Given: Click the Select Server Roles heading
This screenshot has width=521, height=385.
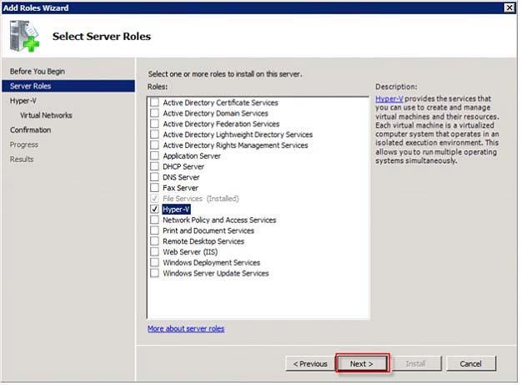Looking at the screenshot, I should (102, 36).
